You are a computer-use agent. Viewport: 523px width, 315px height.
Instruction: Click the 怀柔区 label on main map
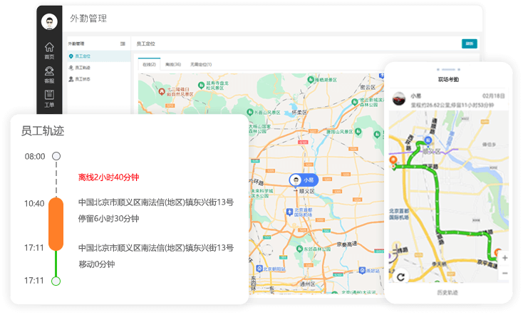click(x=299, y=113)
